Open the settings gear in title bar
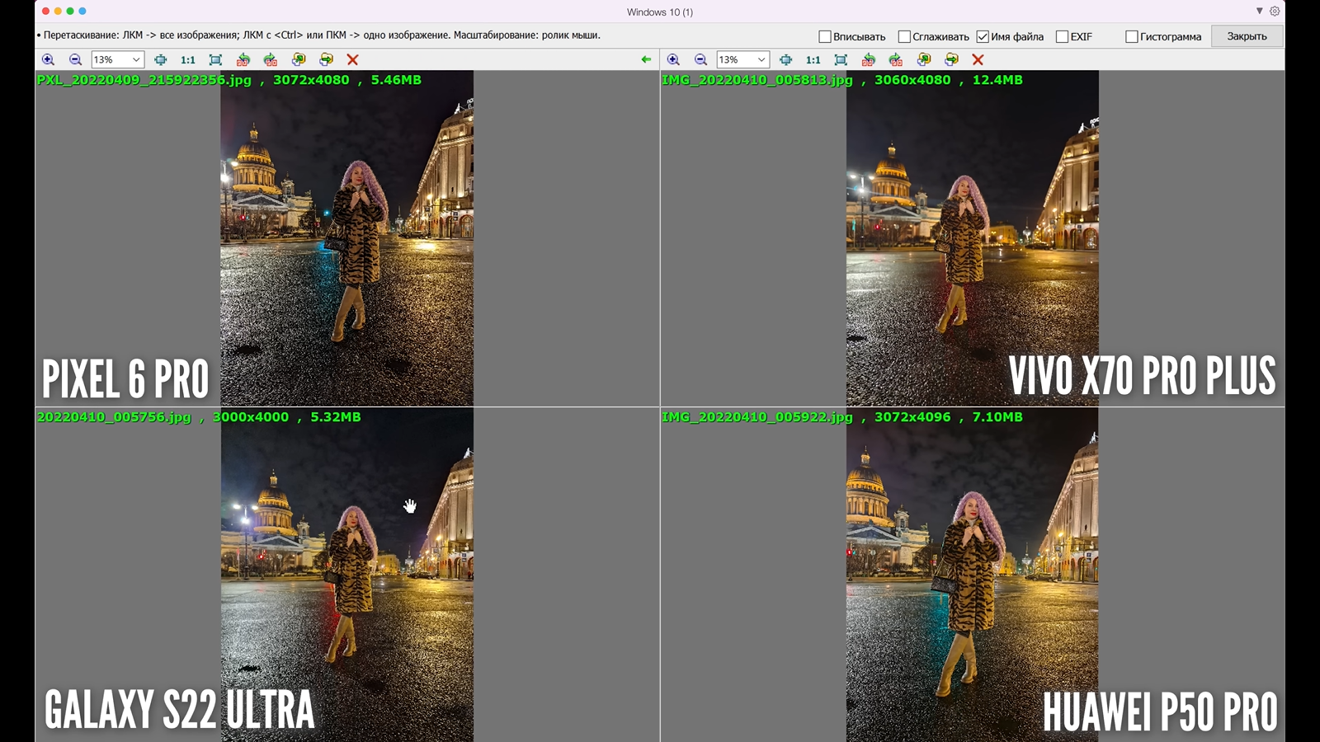1320x742 pixels. [x=1275, y=12]
